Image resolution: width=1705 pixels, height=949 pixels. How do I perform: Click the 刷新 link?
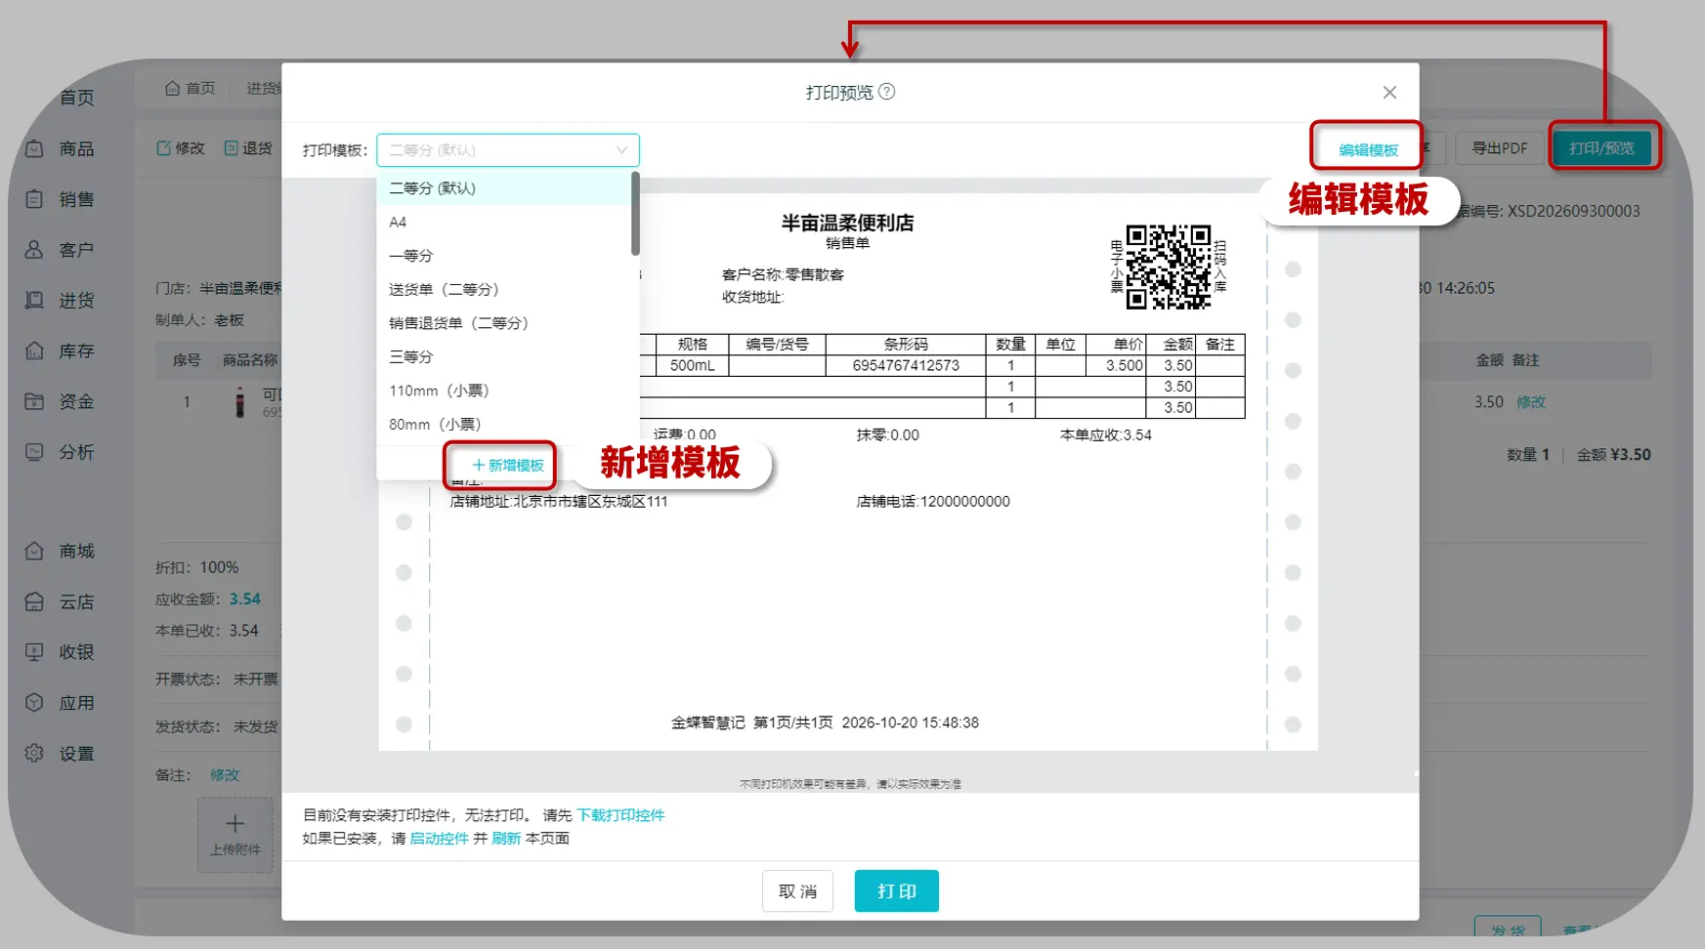pyautogui.click(x=506, y=839)
